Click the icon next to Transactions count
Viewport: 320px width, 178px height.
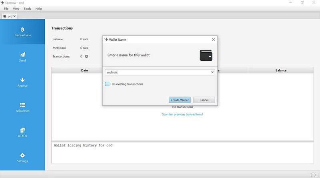[86, 56]
